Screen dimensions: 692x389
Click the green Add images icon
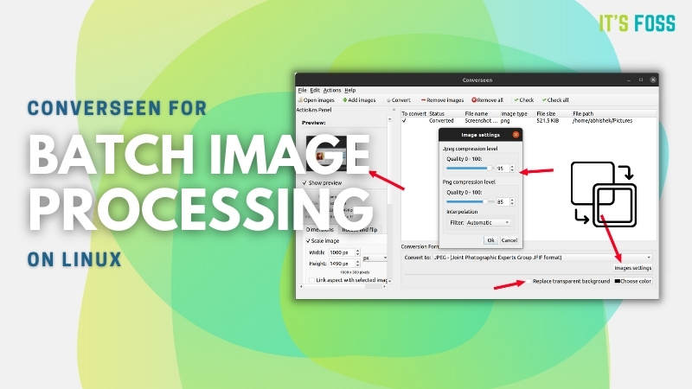345,100
